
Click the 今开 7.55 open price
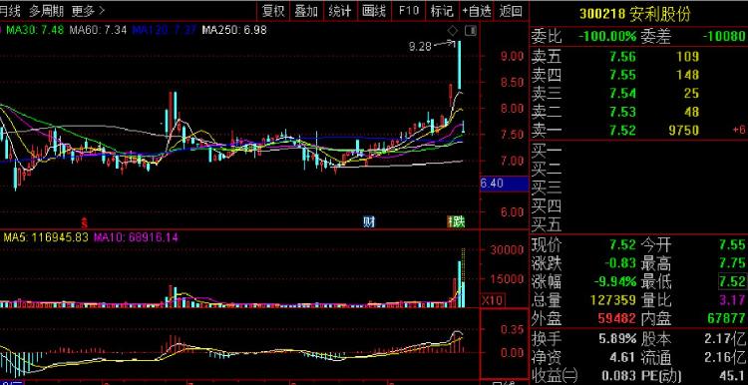(x=731, y=245)
